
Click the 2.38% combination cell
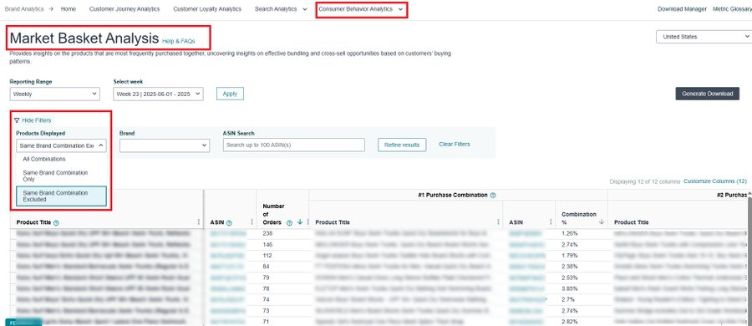tap(569, 267)
